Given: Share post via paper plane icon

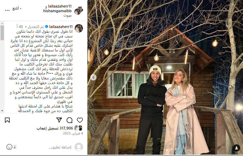Looking at the screenshot, I should [59, 120].
